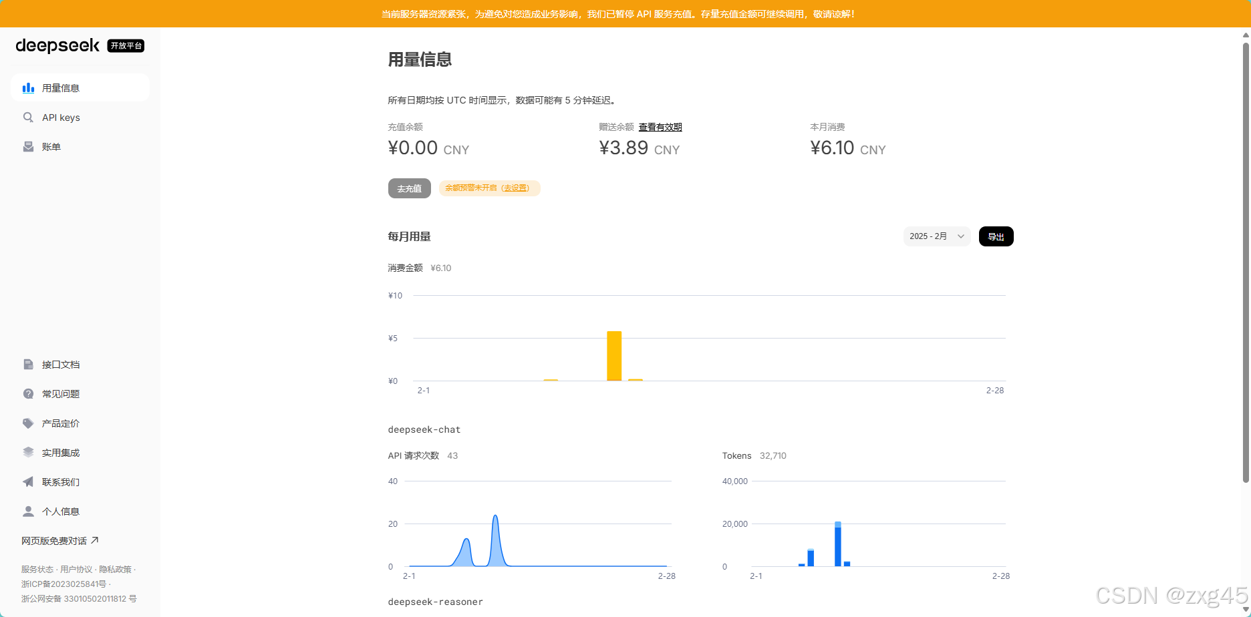Click the external link arrow after 网页版免费对话
Screen dimensions: 1251x617
click(x=94, y=540)
